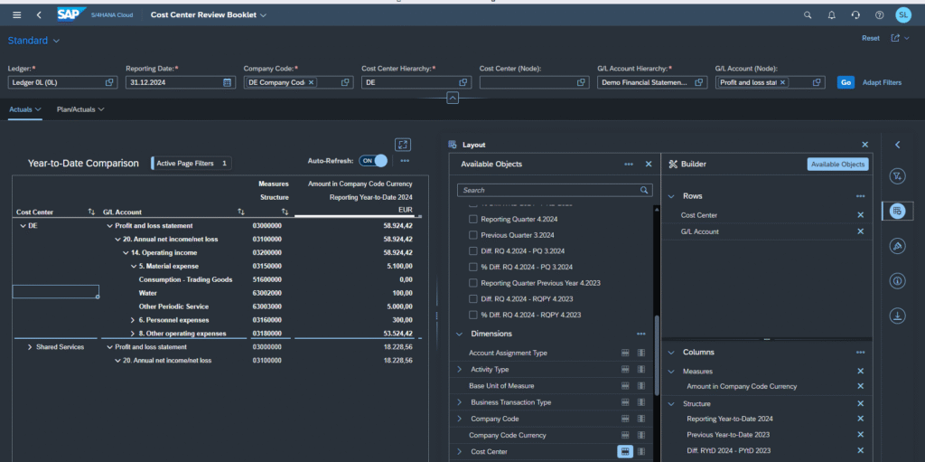Remove the Profit and loss statement token
925x462 pixels.
tap(783, 82)
